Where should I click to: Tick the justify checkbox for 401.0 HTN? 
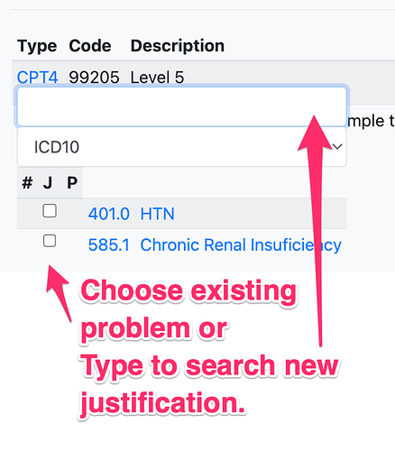pos(50,211)
